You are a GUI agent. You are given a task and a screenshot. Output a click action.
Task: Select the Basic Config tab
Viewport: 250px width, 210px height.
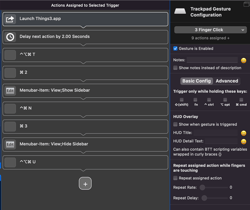197,81
